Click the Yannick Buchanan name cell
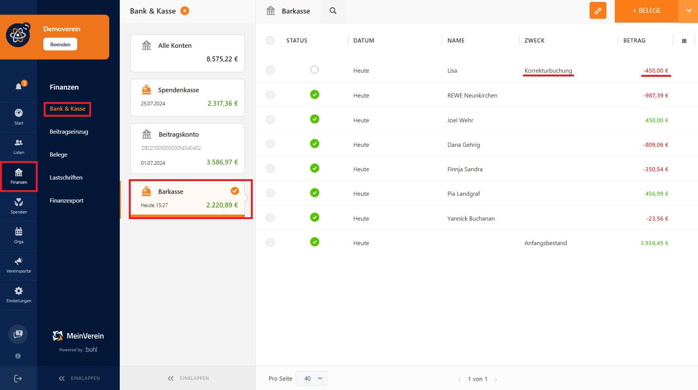 pyautogui.click(x=471, y=219)
